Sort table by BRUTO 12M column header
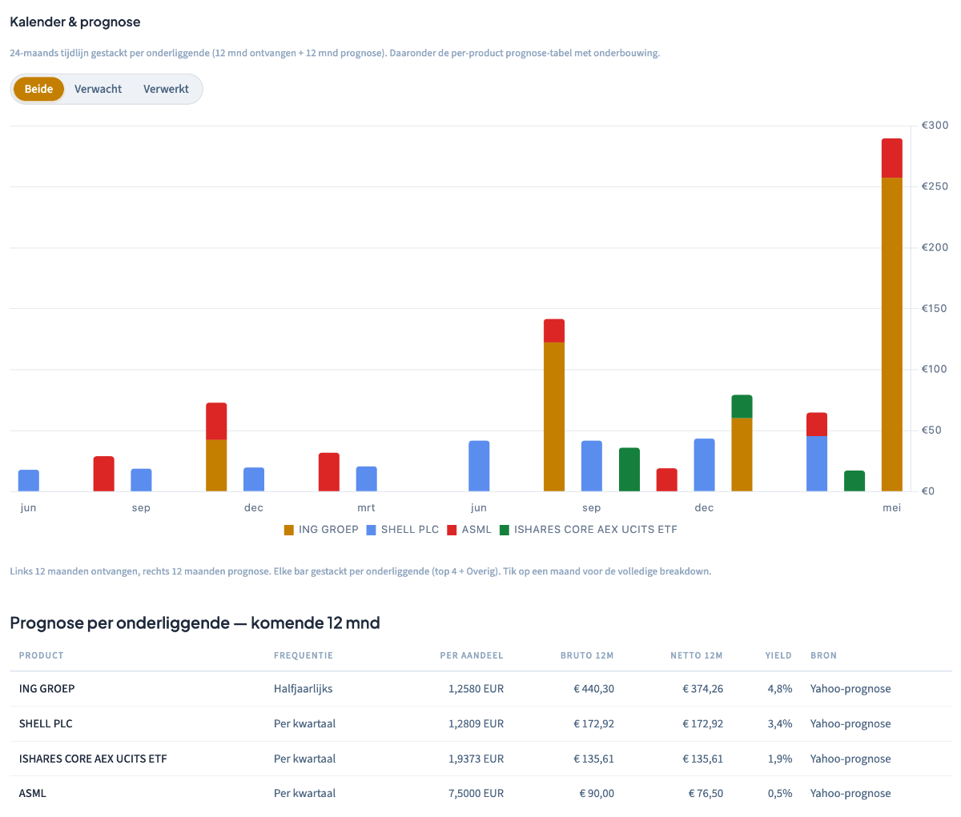 (587, 655)
